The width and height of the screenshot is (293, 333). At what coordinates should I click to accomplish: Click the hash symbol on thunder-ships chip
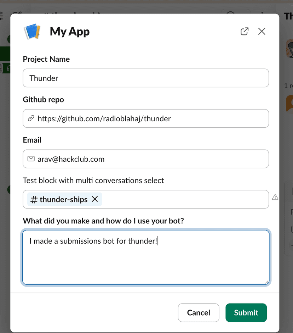tap(34, 200)
